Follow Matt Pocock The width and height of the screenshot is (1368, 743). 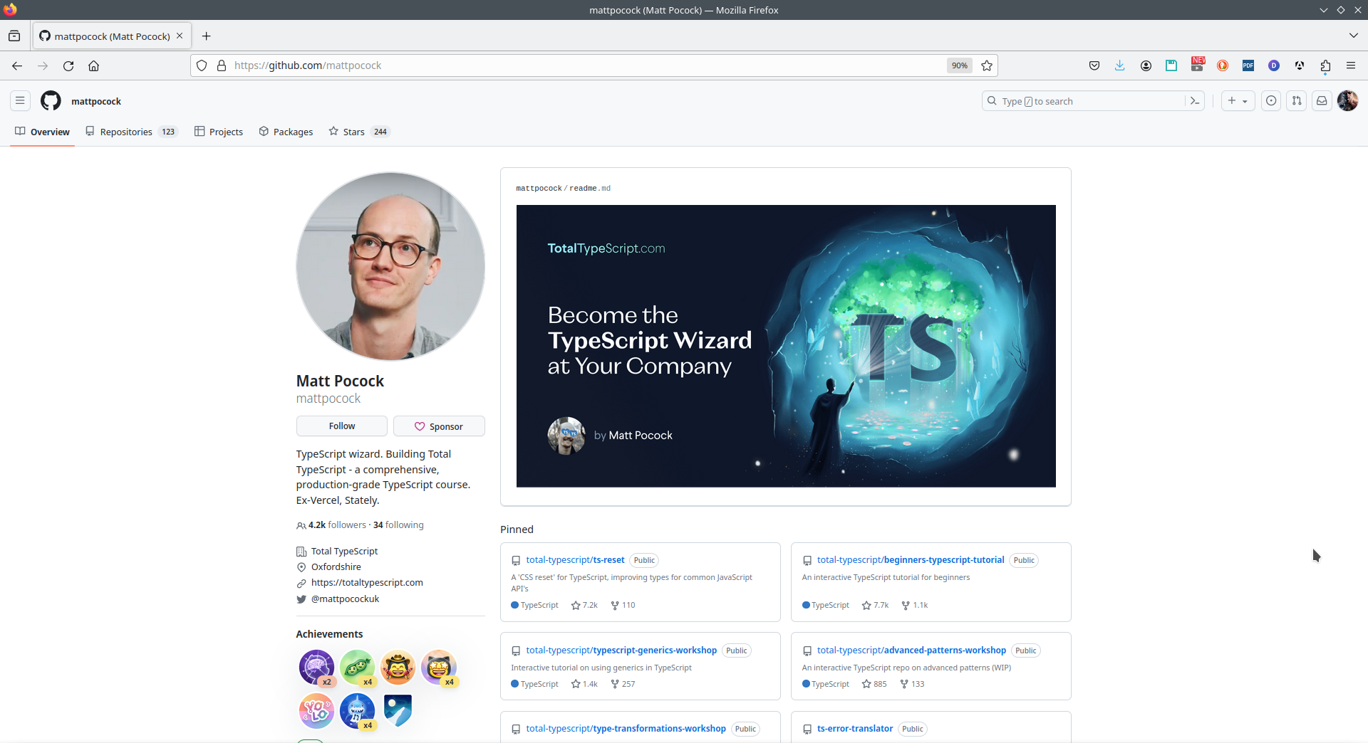point(342,426)
